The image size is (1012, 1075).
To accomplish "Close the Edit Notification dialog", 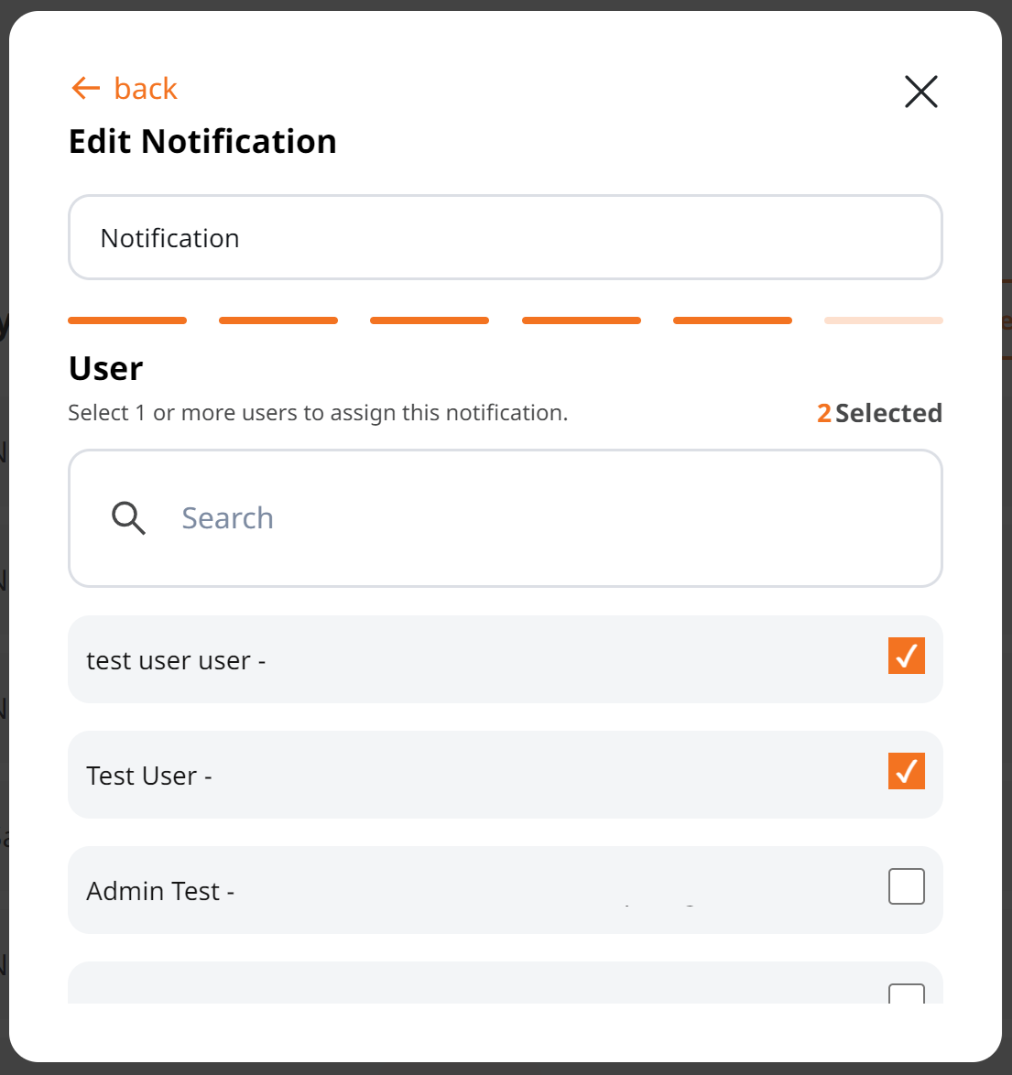I will point(920,92).
